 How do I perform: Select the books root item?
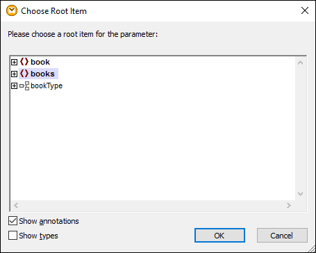tap(42, 74)
